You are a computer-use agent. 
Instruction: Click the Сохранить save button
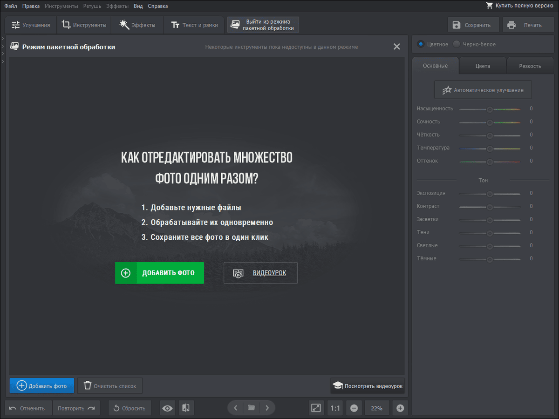[x=473, y=25]
